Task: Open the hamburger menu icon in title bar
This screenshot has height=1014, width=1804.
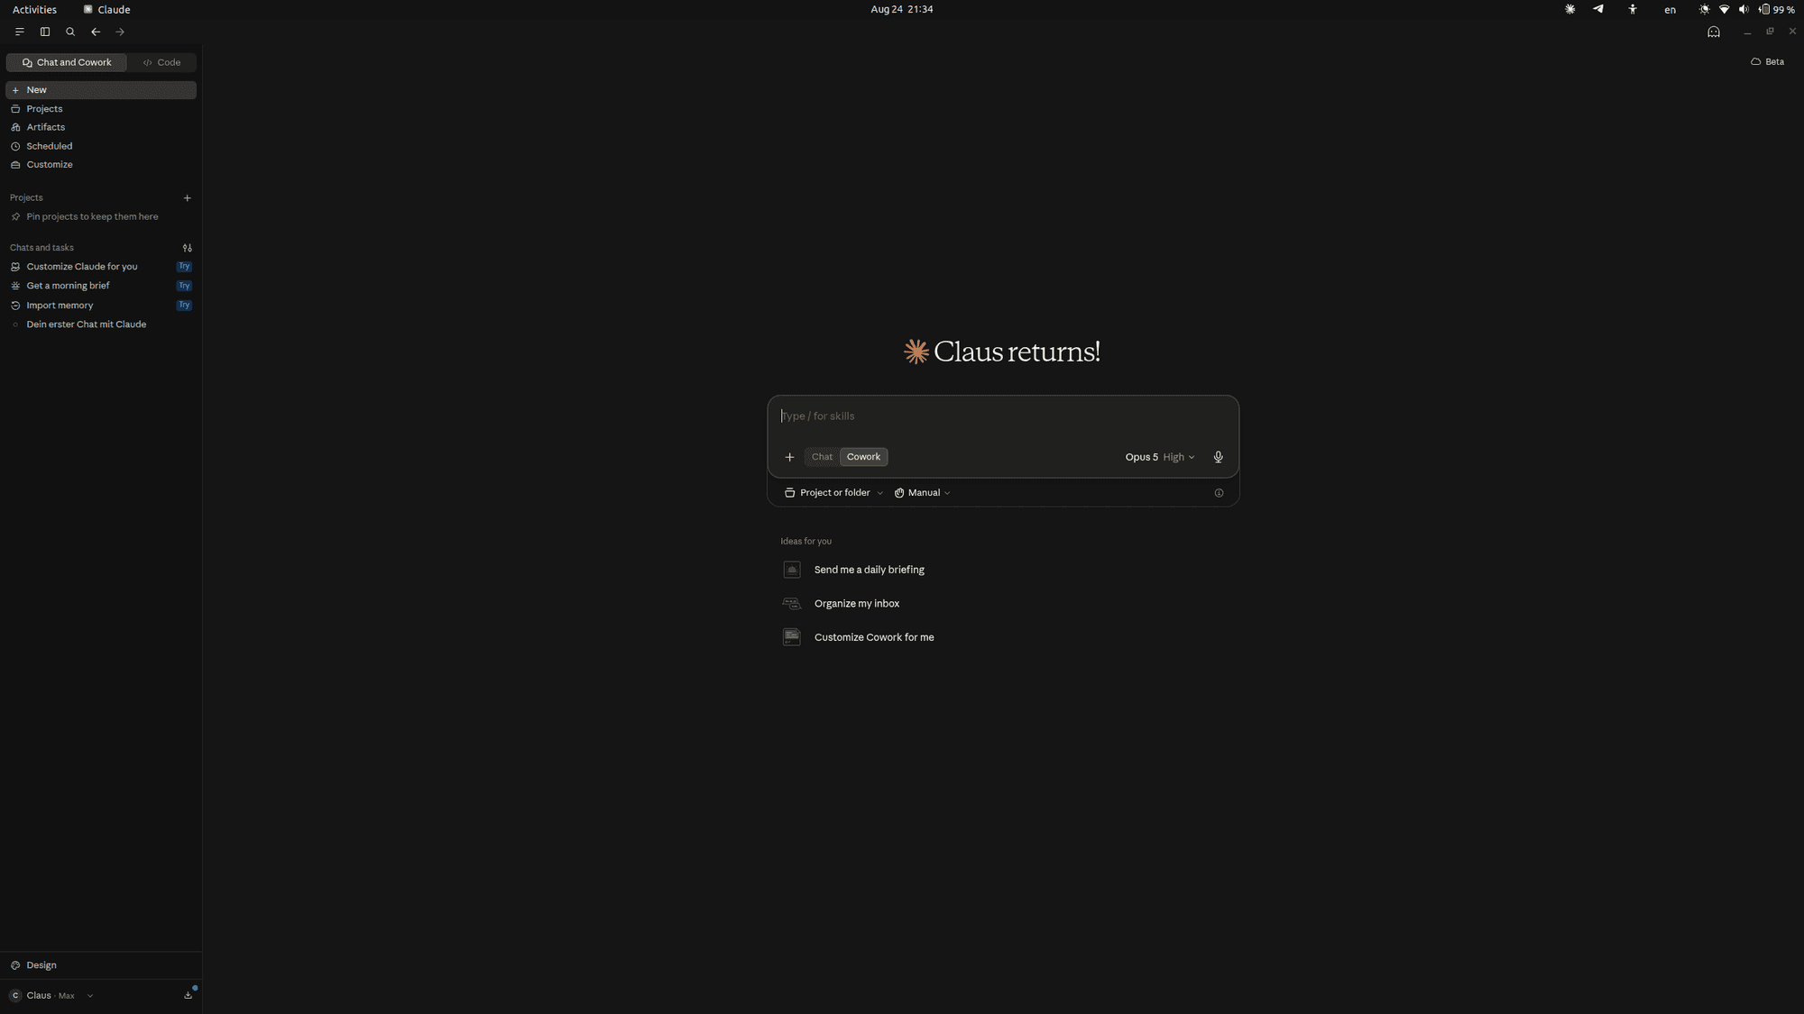Action: (19, 32)
